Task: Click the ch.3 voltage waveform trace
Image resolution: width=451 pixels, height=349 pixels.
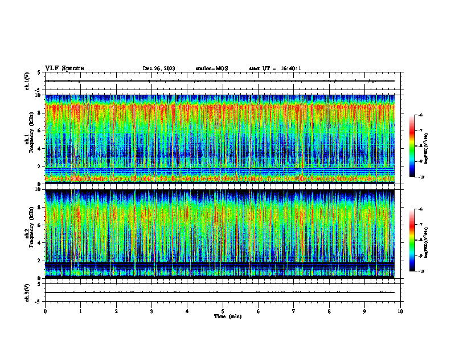Action: coord(220,293)
